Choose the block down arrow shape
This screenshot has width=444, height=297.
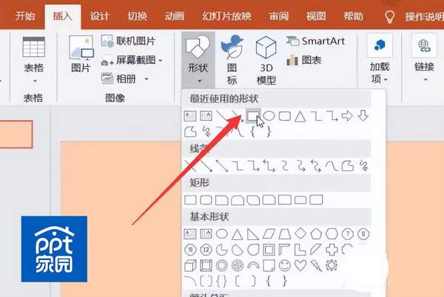(x=363, y=116)
